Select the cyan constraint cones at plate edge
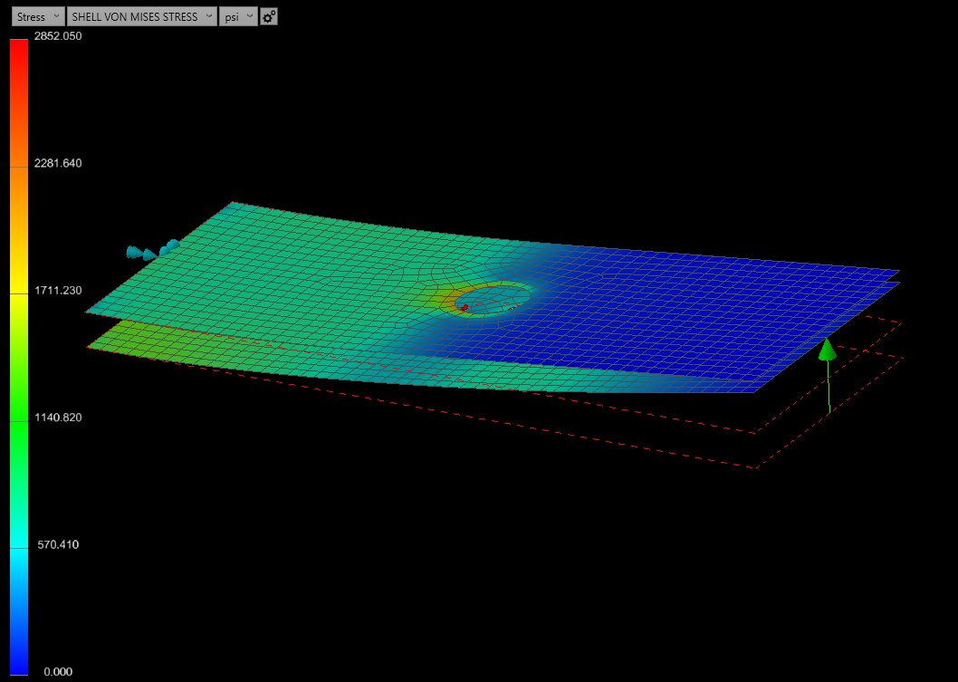This screenshot has height=682, width=958. coord(153,250)
